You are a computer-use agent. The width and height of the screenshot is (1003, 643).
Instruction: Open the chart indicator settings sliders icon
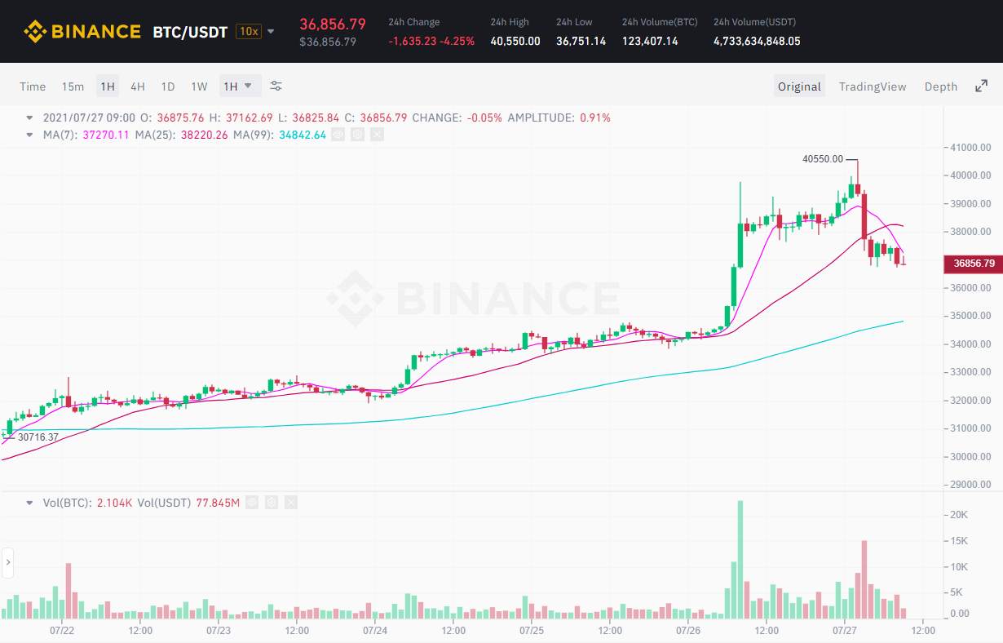(x=276, y=86)
